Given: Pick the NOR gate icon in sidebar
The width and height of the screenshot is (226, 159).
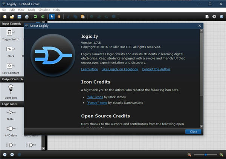Looking at the screenshot, I should point(31,145).
